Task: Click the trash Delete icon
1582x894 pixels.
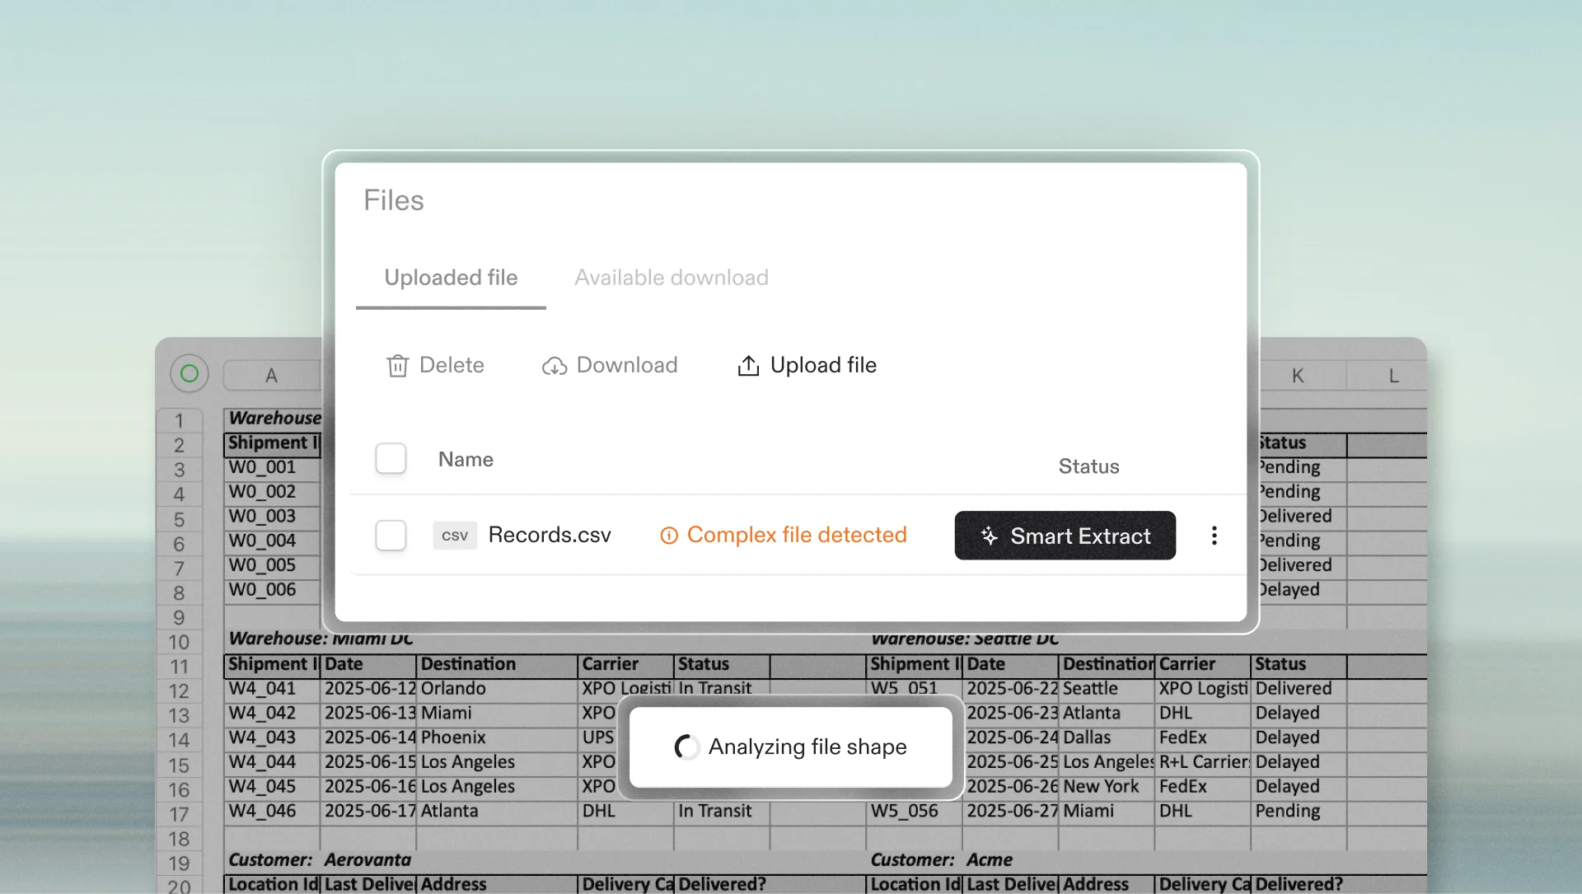Action: tap(398, 365)
